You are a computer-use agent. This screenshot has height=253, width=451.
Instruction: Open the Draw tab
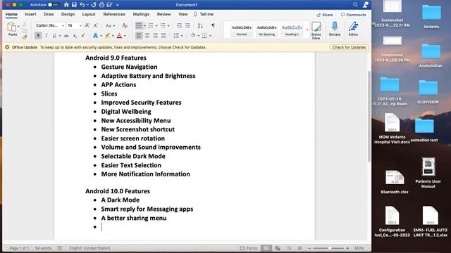pos(49,14)
